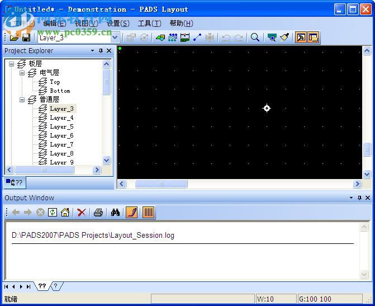Select the Zoom magnifier tool
Viewport: 375px width, 306px height.
(255, 37)
